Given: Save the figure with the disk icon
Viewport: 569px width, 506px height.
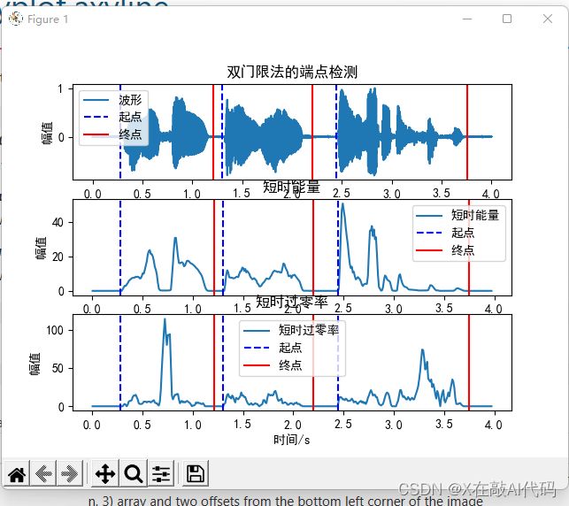Looking at the screenshot, I should click(x=196, y=474).
